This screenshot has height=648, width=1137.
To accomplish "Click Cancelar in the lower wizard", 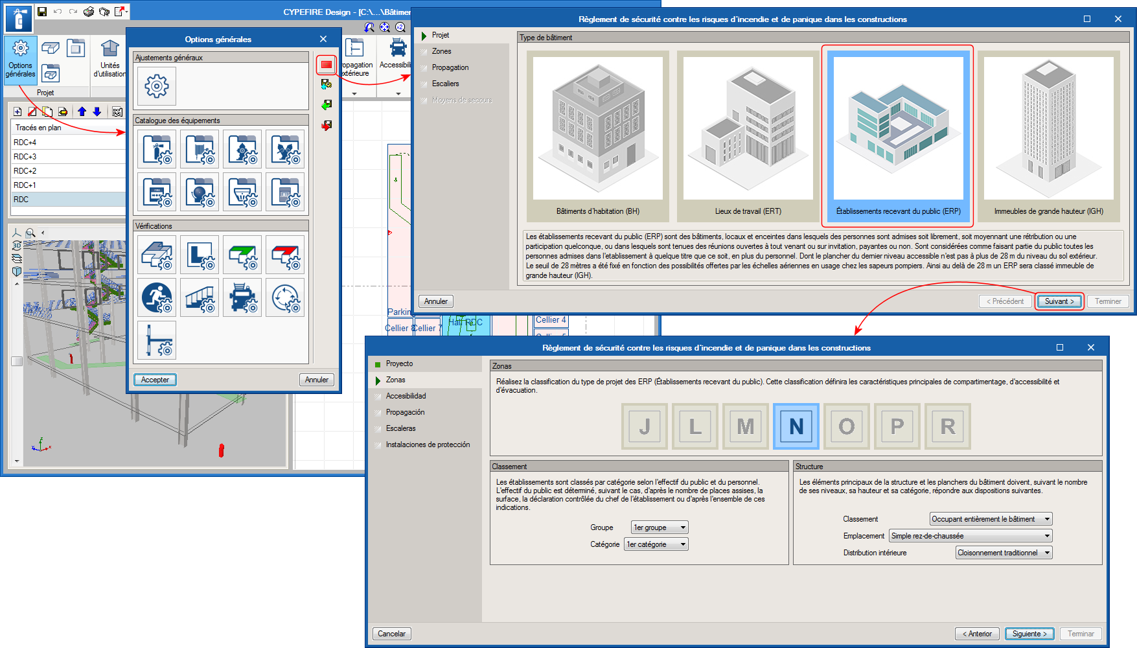I will click(392, 634).
